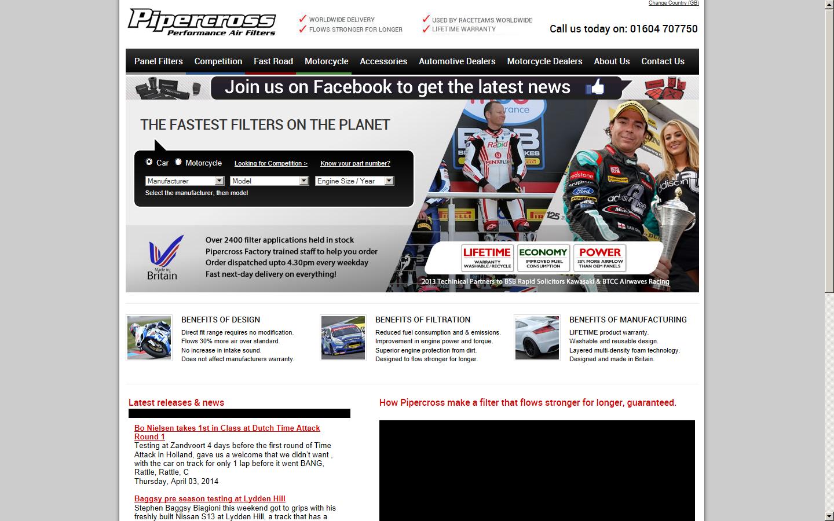
Task: Click the Facebook thumbs-up icon
Action: point(594,87)
